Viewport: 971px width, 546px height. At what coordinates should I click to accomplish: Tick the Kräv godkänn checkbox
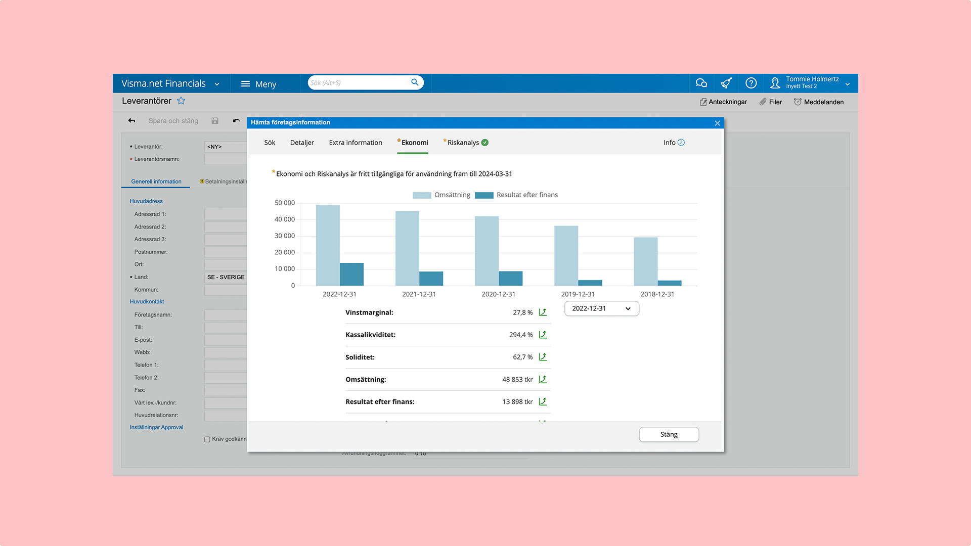click(x=207, y=439)
